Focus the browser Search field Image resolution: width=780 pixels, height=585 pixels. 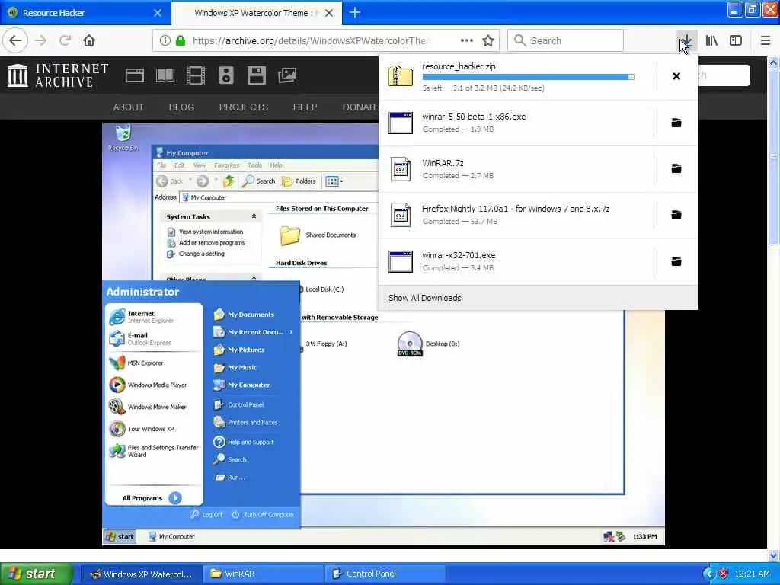click(565, 40)
